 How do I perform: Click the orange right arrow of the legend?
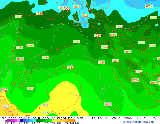(75, 121)
